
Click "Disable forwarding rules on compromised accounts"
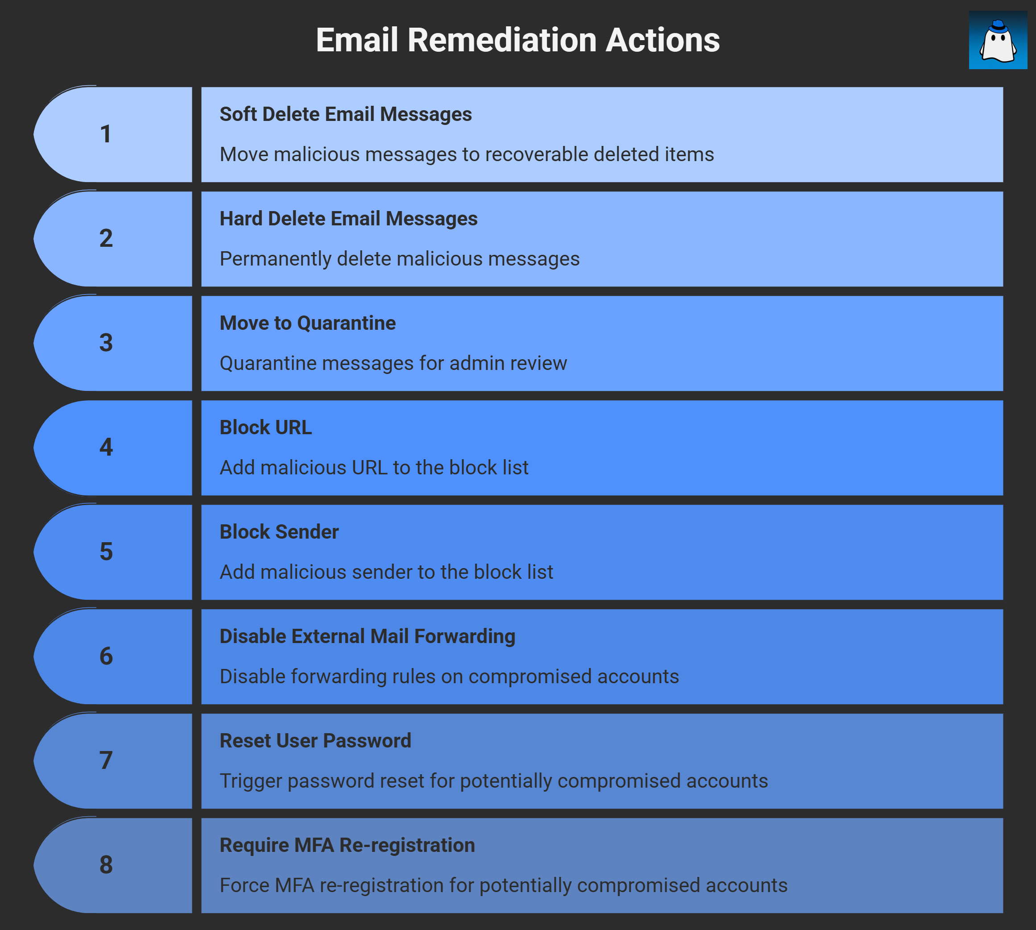[450, 677]
